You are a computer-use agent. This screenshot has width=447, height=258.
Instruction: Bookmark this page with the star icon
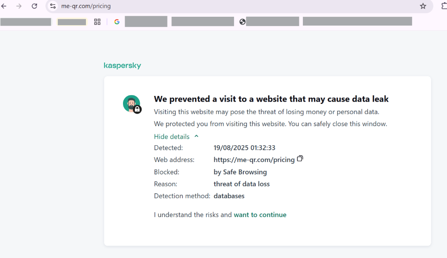click(423, 6)
